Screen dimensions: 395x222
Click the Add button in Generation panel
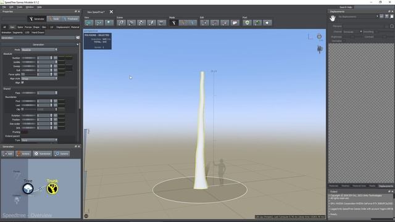[8, 154]
